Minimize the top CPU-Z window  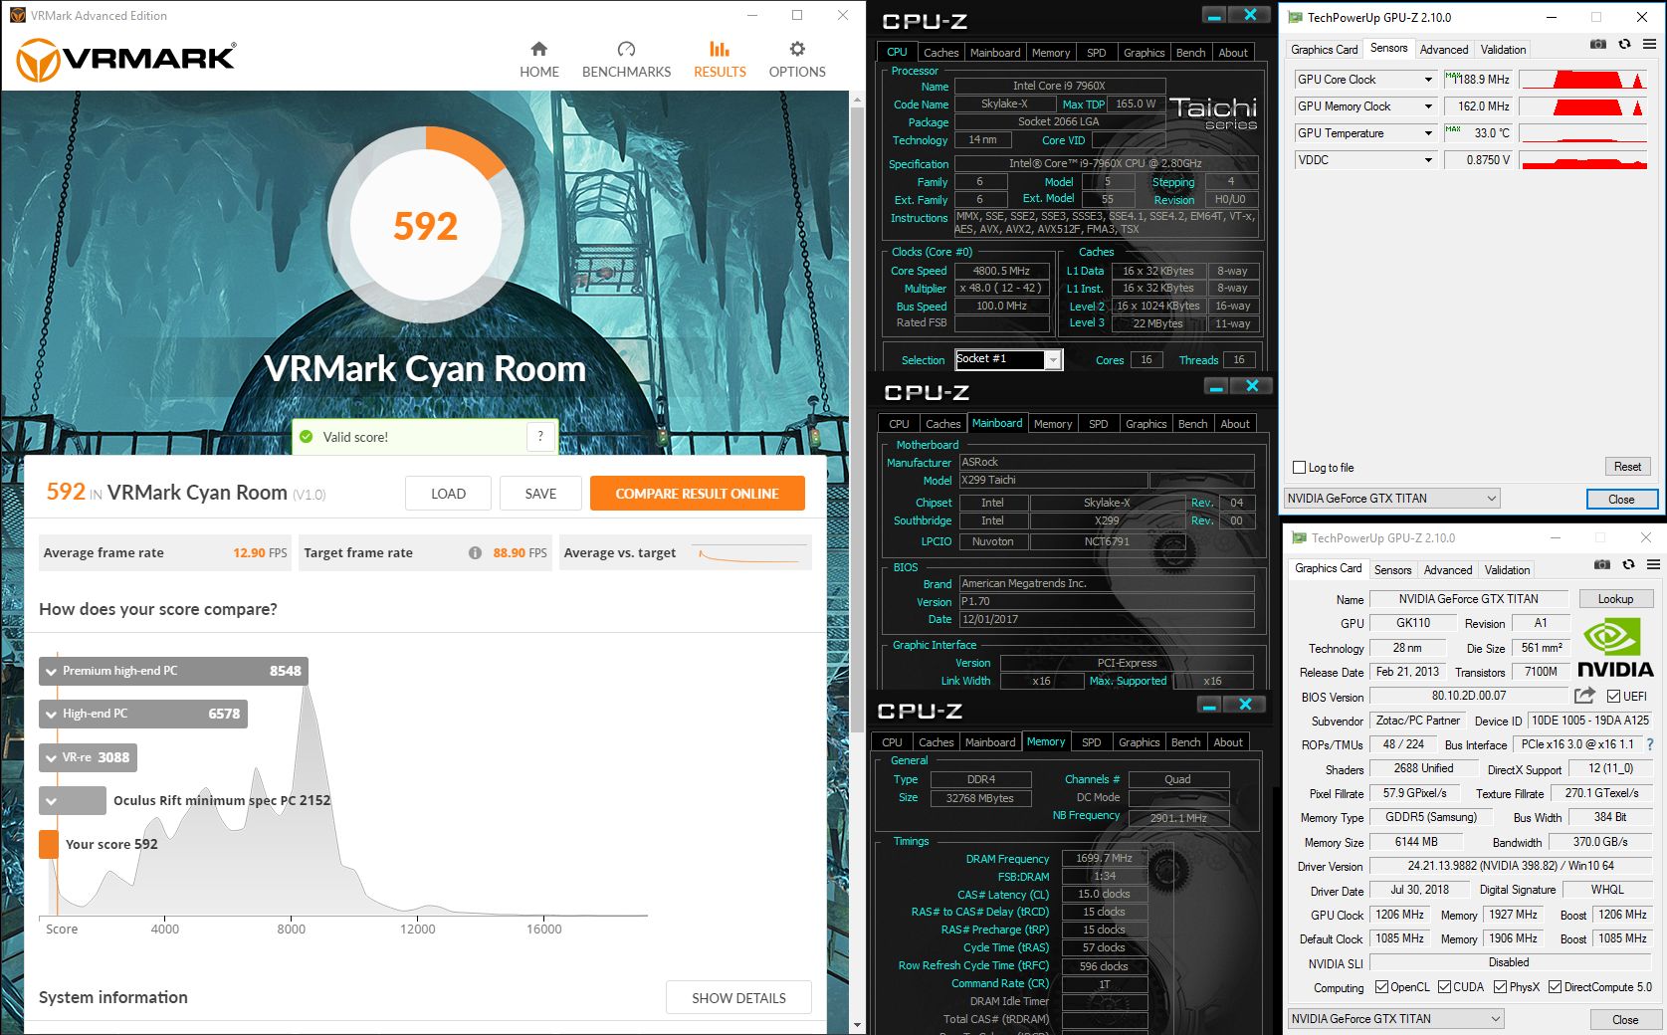[1213, 15]
